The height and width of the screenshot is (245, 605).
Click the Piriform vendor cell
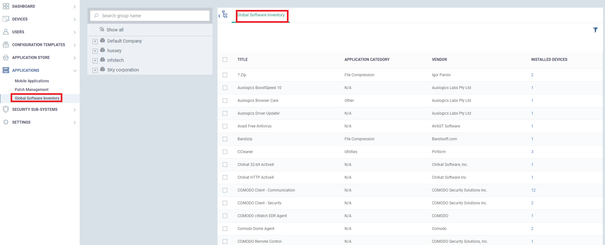[x=439, y=152]
